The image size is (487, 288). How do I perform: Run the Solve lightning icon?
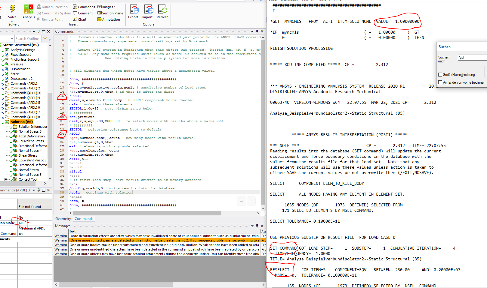[x=12, y=9]
